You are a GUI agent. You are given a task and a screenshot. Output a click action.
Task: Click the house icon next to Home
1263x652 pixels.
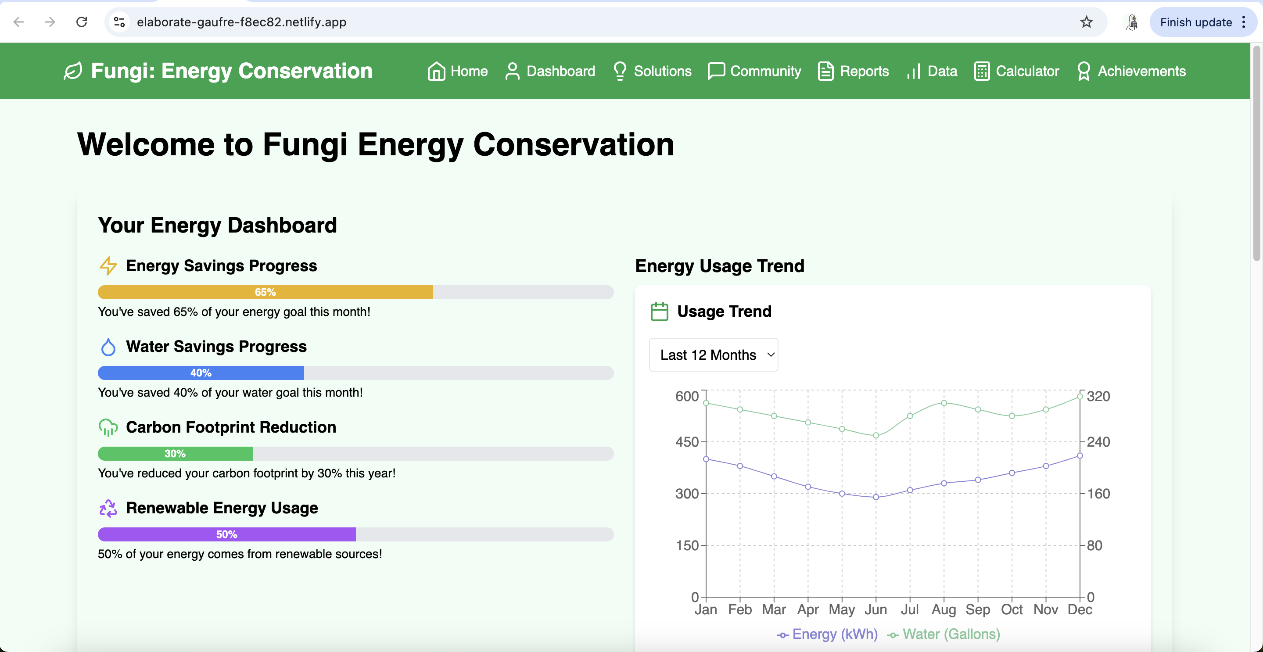tap(436, 71)
